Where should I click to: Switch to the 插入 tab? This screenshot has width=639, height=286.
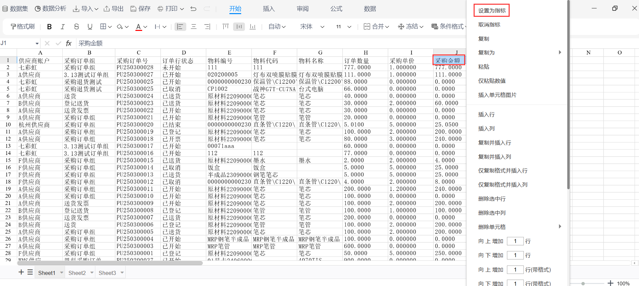269,9
